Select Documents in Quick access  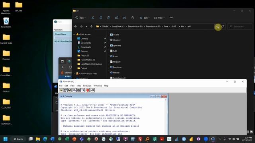coord(86,43)
